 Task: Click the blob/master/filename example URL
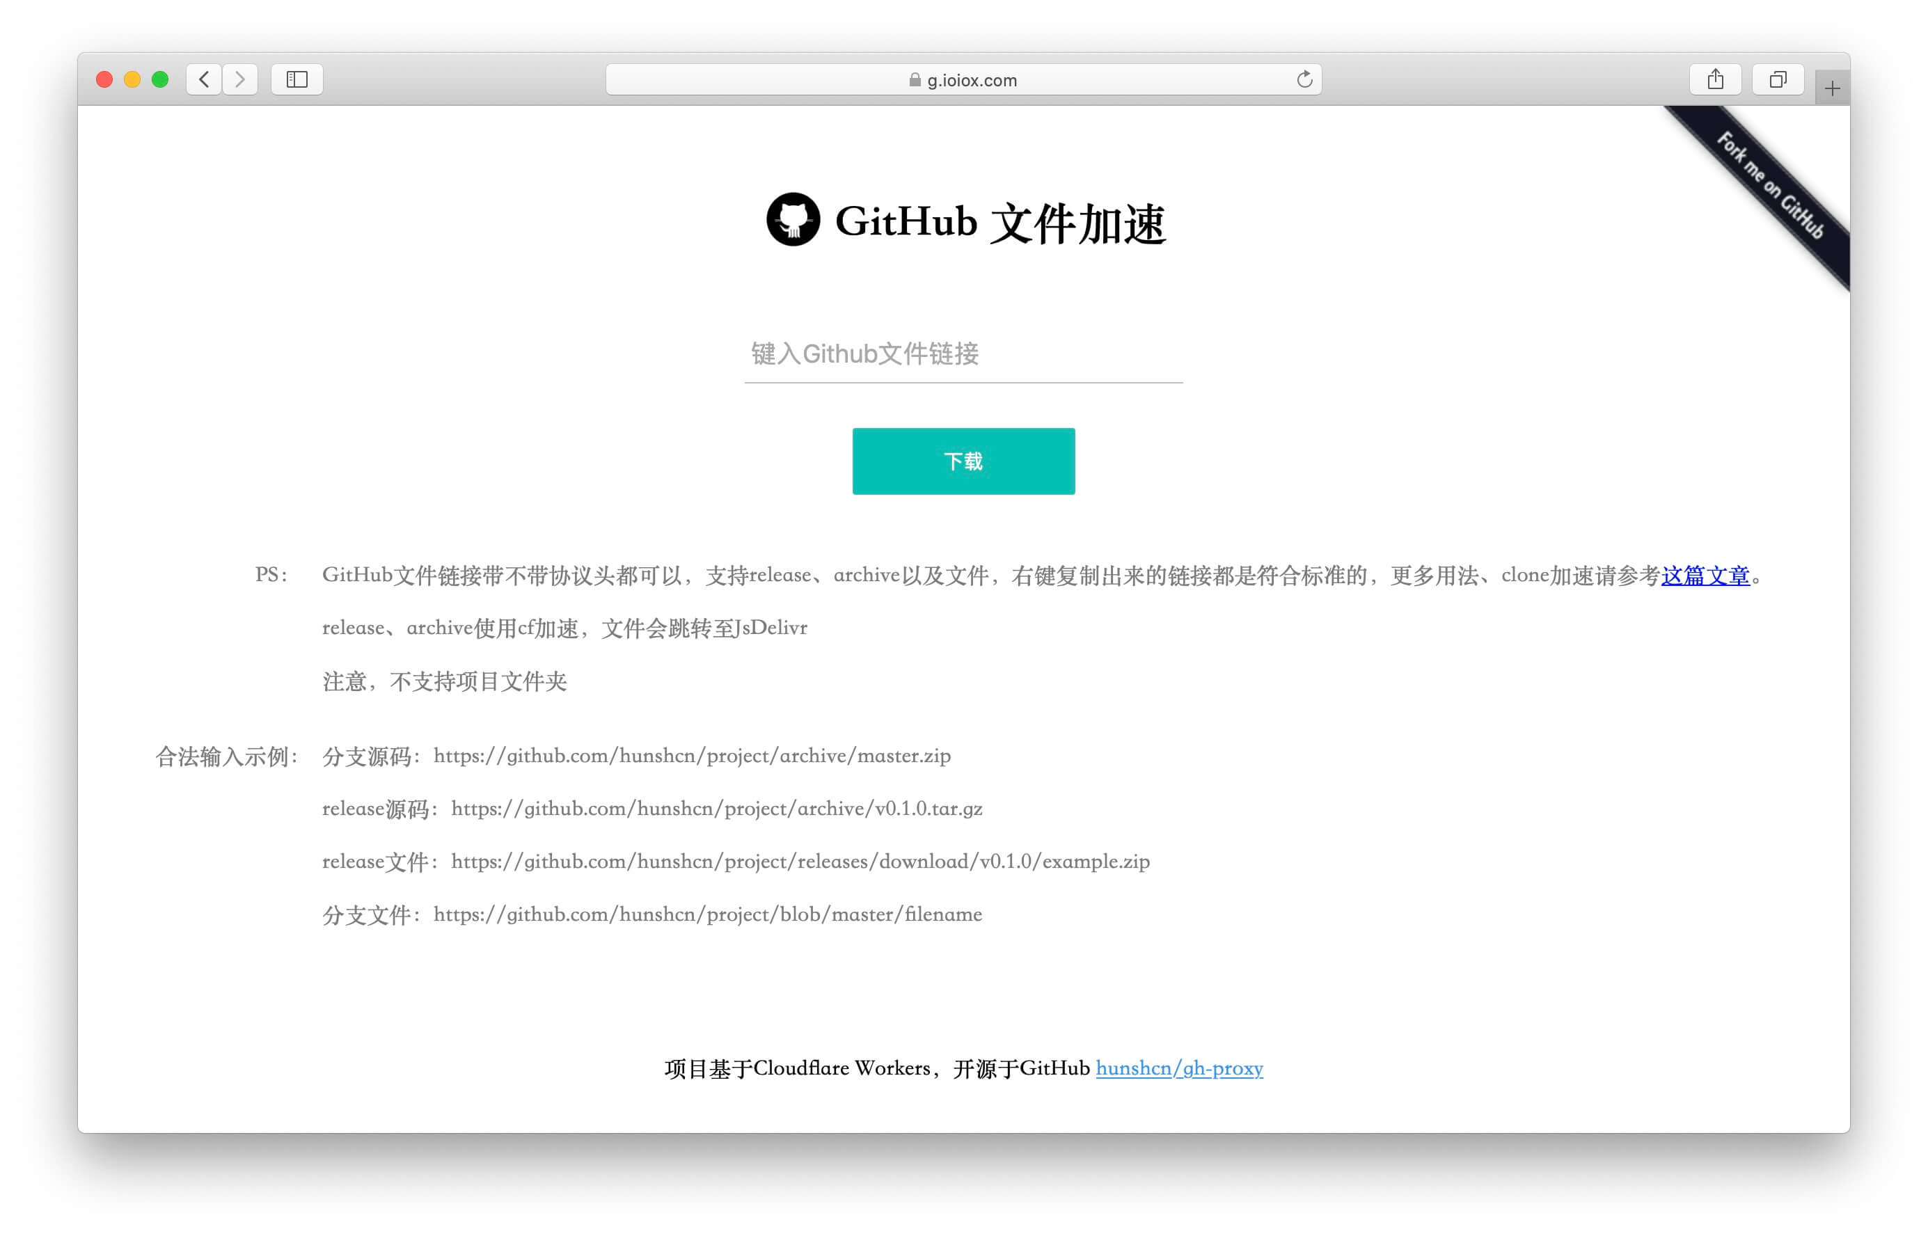707,915
